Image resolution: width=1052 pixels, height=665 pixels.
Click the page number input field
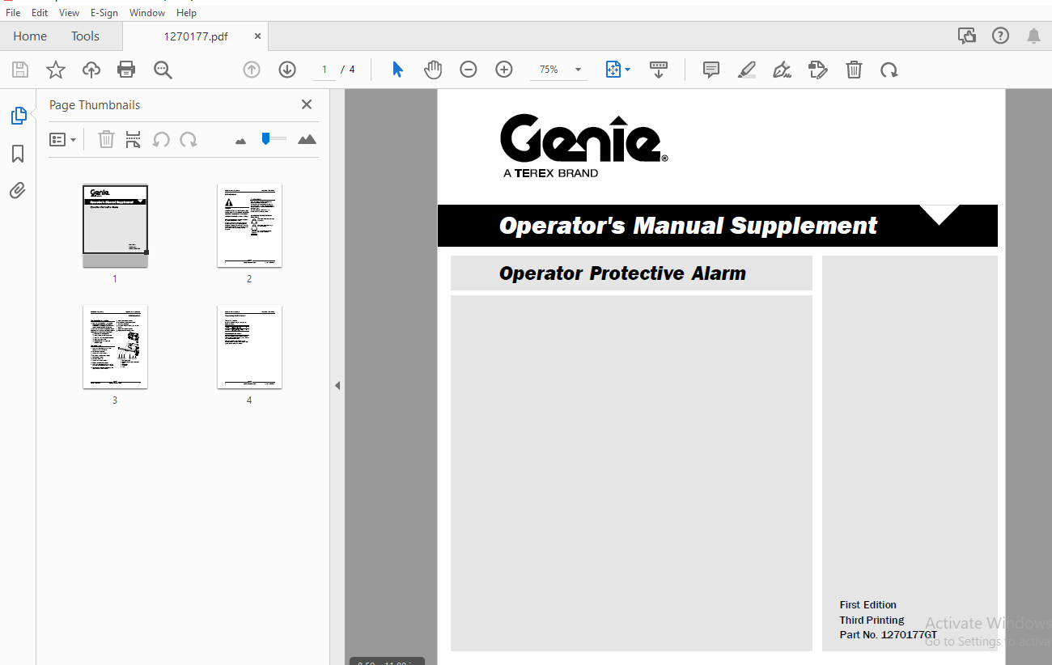click(x=325, y=70)
